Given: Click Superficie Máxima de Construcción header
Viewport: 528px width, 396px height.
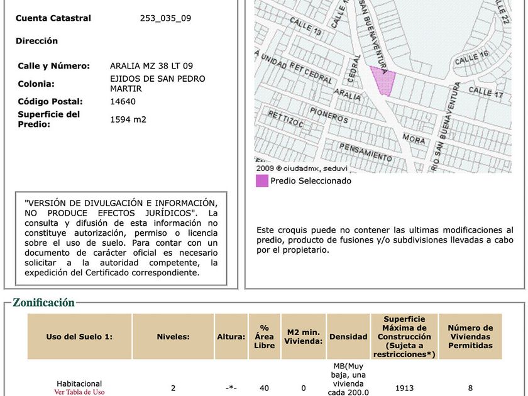Looking at the screenshot, I should [404, 336].
